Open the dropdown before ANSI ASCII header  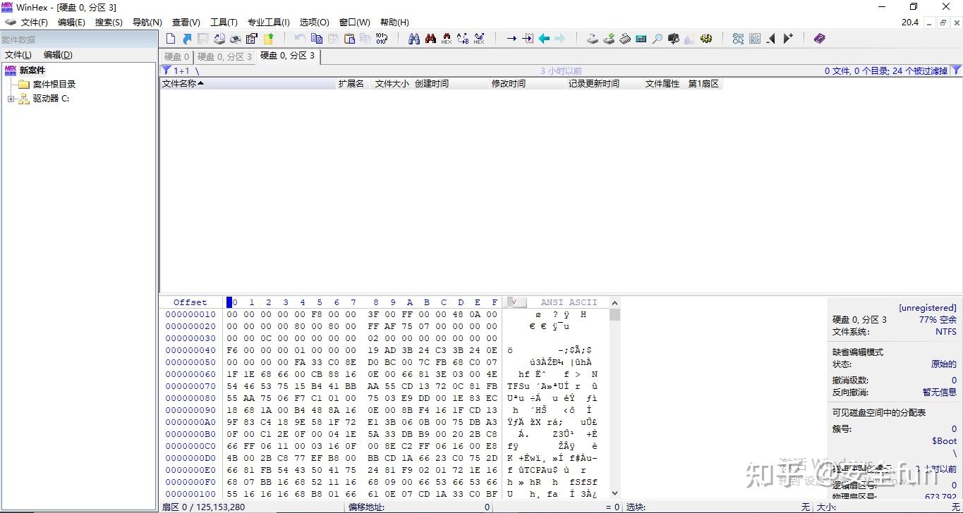pyautogui.click(x=516, y=302)
